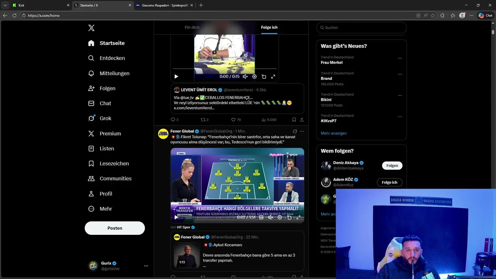The height and width of the screenshot is (279, 496).
Task: Open Profil in the sidebar
Action: click(x=100, y=194)
